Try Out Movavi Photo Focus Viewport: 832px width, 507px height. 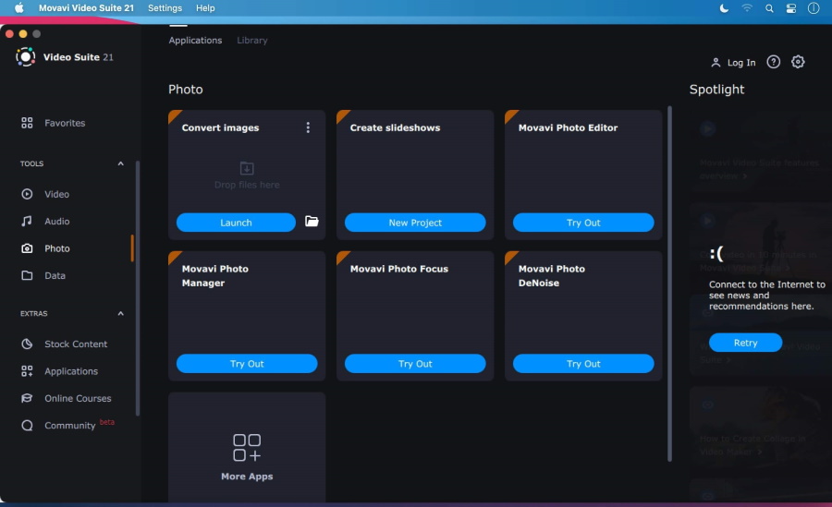pyautogui.click(x=415, y=363)
